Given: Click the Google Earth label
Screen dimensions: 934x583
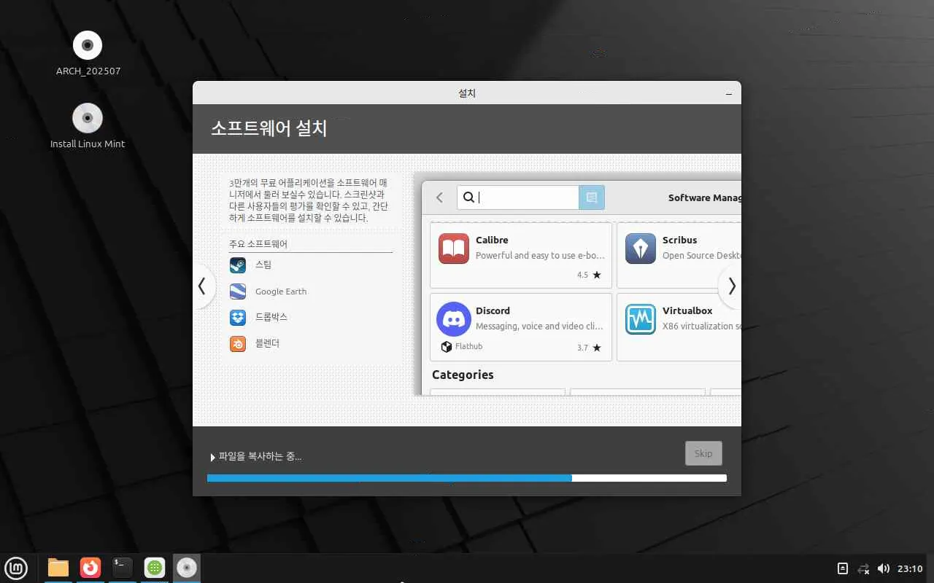Looking at the screenshot, I should pyautogui.click(x=281, y=291).
